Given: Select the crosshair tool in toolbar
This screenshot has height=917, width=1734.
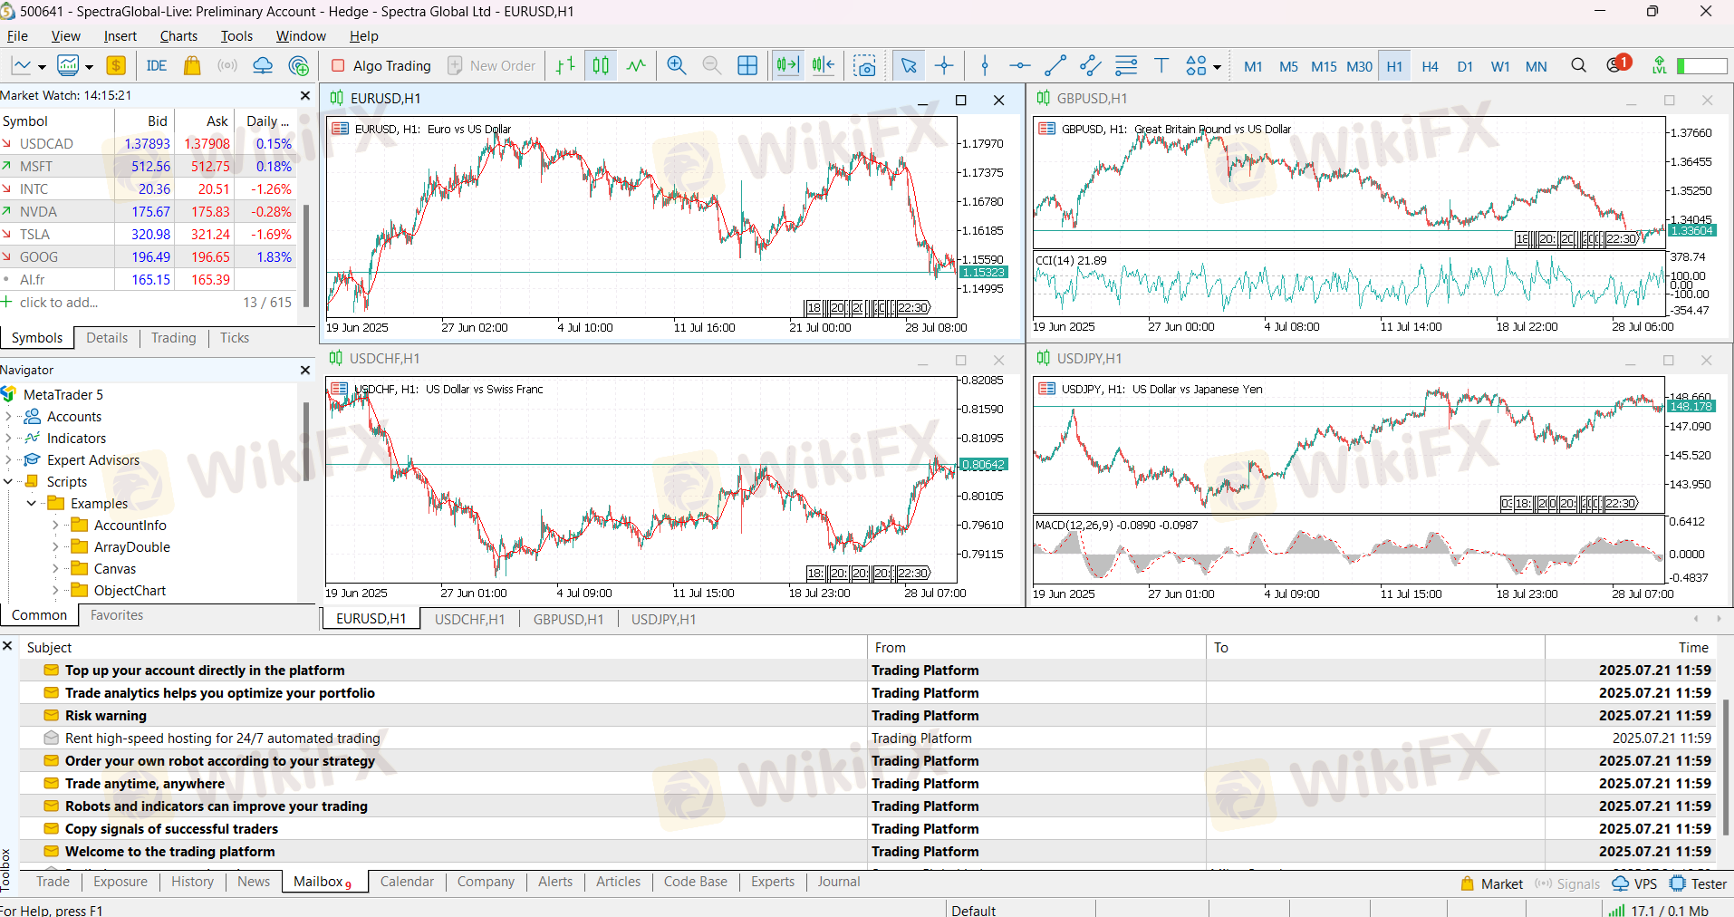Looking at the screenshot, I should (944, 65).
